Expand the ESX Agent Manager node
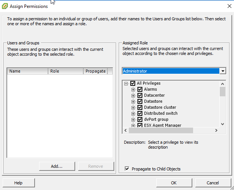Image resolution: width=234 pixels, height=190 pixels. [133, 126]
